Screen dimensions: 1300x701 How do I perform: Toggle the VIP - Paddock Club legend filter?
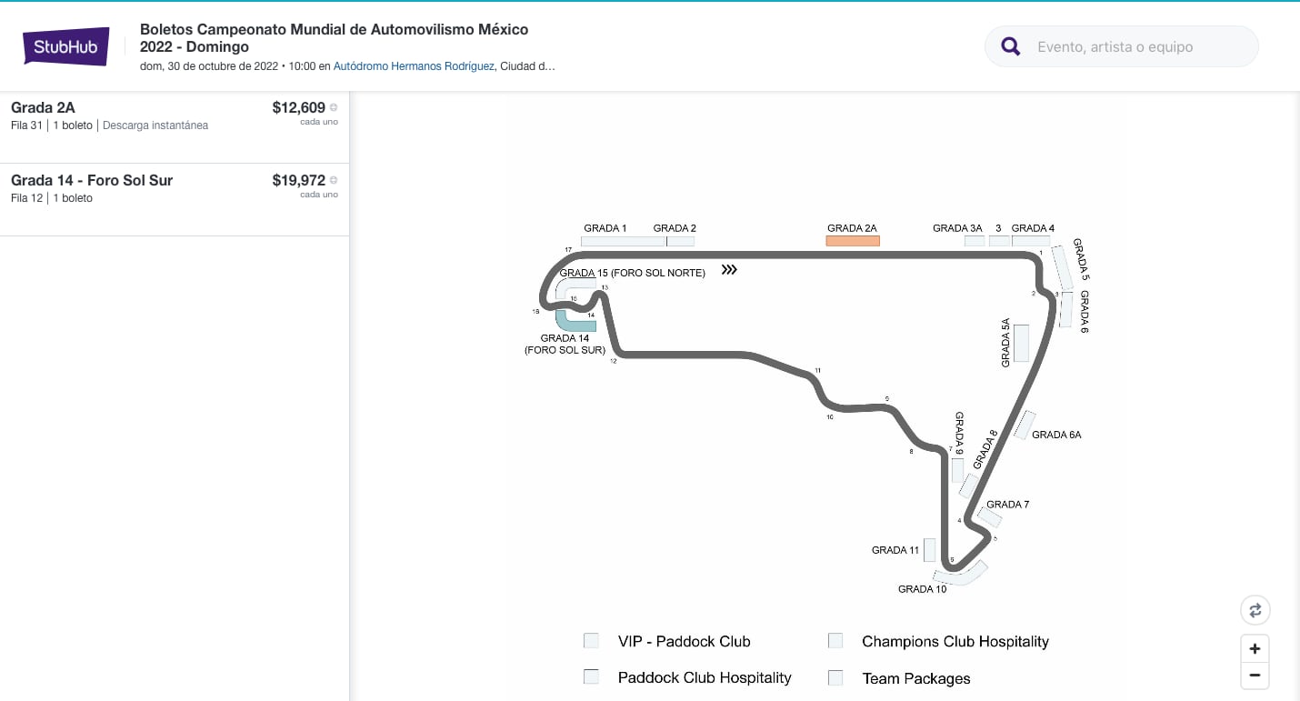(591, 641)
